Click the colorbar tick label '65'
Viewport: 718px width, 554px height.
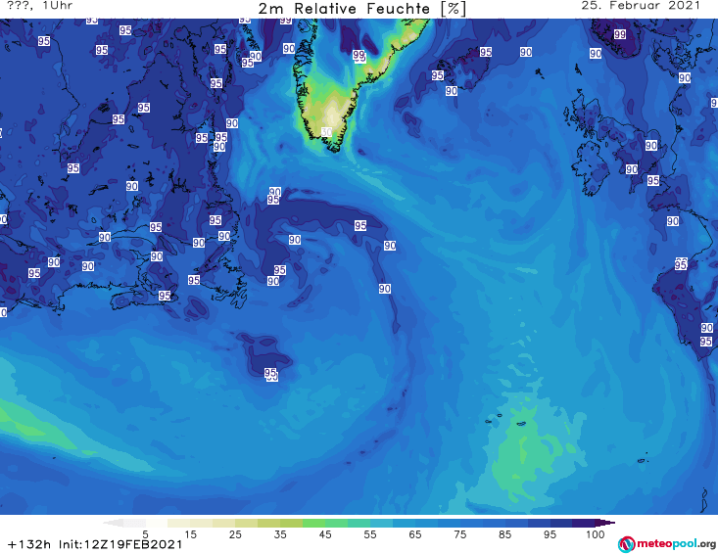coord(415,534)
